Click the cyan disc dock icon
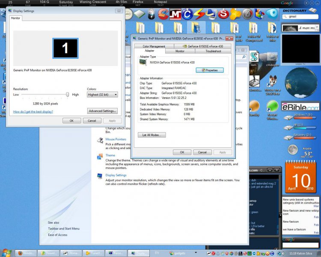Viewport: 321px width, 257px height. click(x=272, y=14)
